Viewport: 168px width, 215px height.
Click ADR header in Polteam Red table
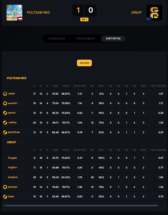point(55,86)
